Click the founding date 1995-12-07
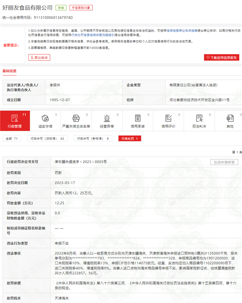Image resolution: width=242 pixels, height=303 pixels. point(60,100)
